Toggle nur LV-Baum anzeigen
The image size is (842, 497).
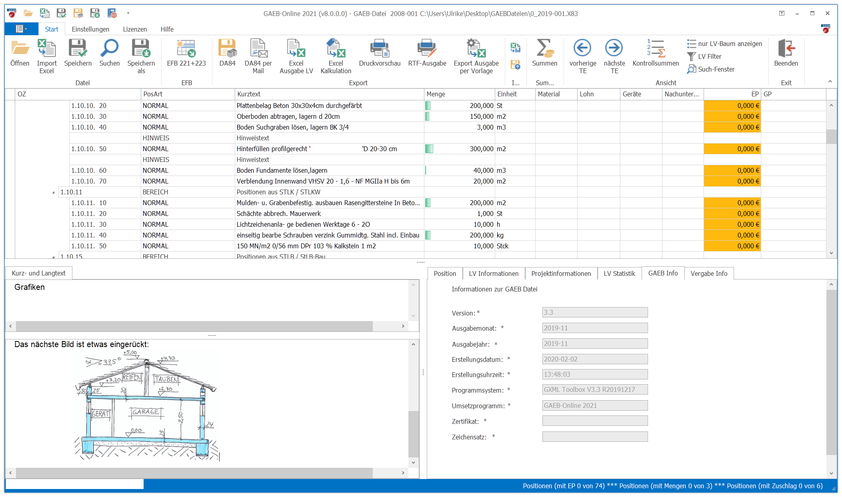724,44
